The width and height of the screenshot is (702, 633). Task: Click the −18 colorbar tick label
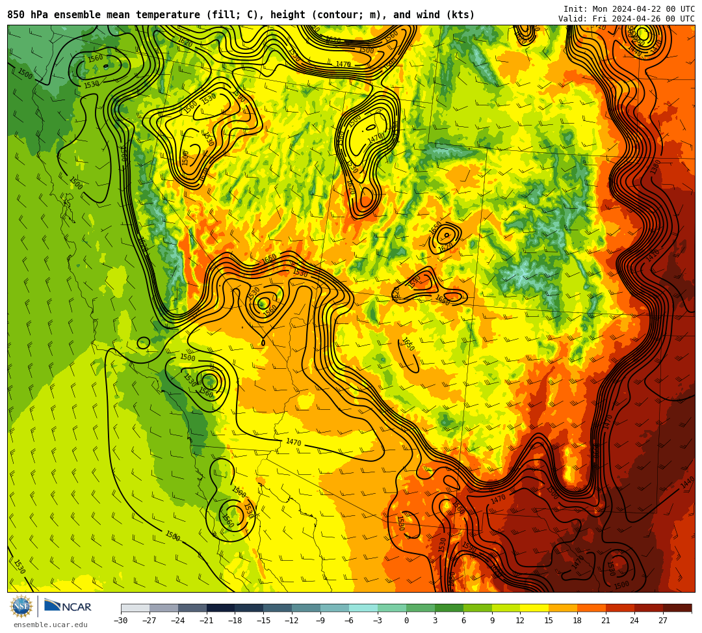coord(235,621)
